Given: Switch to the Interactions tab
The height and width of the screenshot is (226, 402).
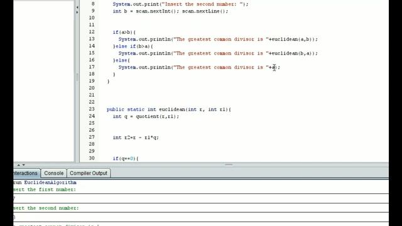Looking at the screenshot, I should point(26,173).
